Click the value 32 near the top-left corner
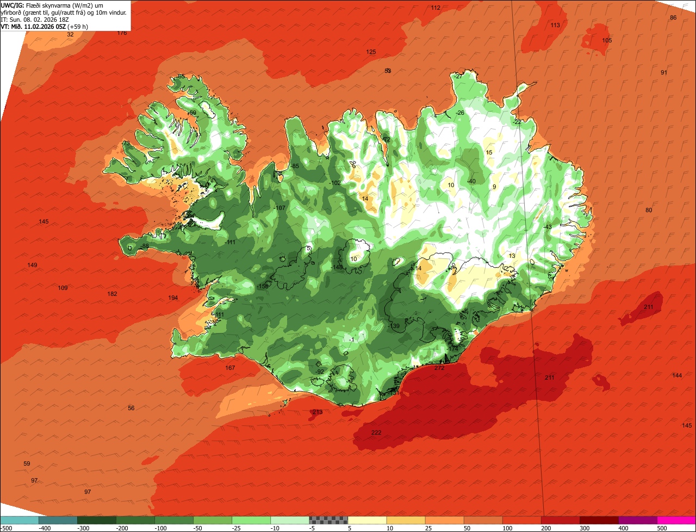Screen dimensions: 696x532 tap(70, 34)
